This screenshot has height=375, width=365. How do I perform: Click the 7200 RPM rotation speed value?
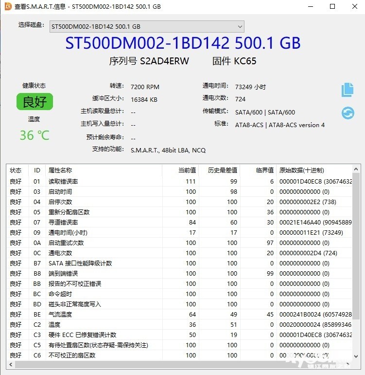145,87
